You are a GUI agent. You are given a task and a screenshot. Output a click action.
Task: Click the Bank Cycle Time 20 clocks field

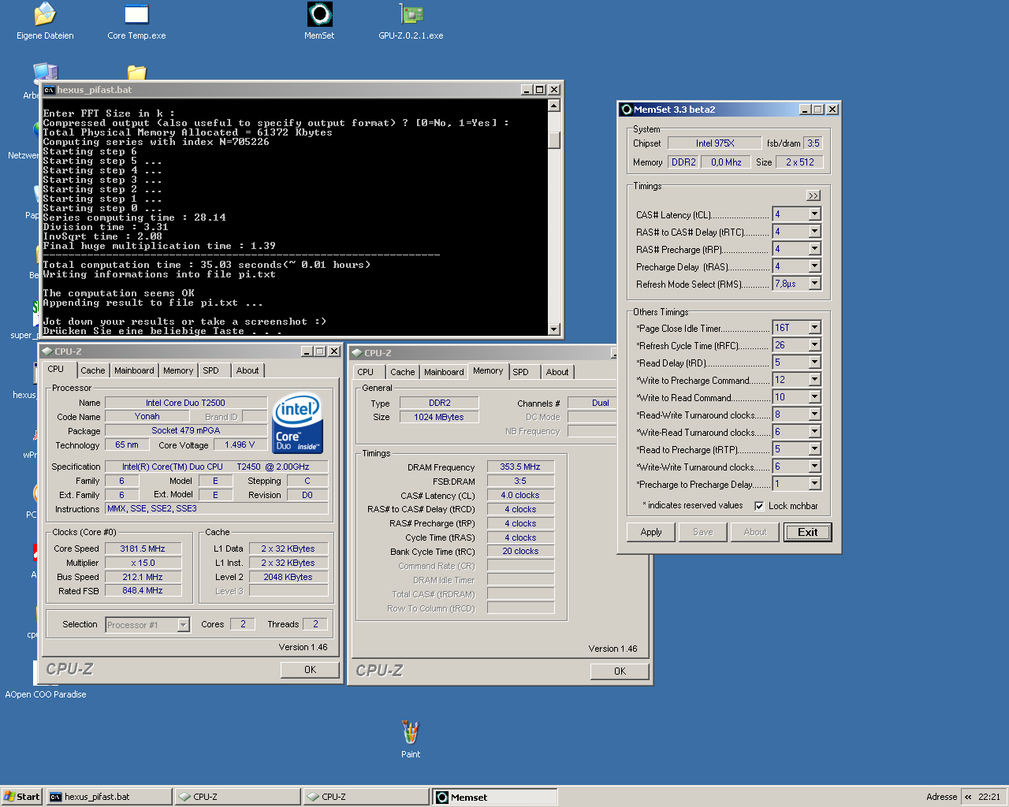520,552
